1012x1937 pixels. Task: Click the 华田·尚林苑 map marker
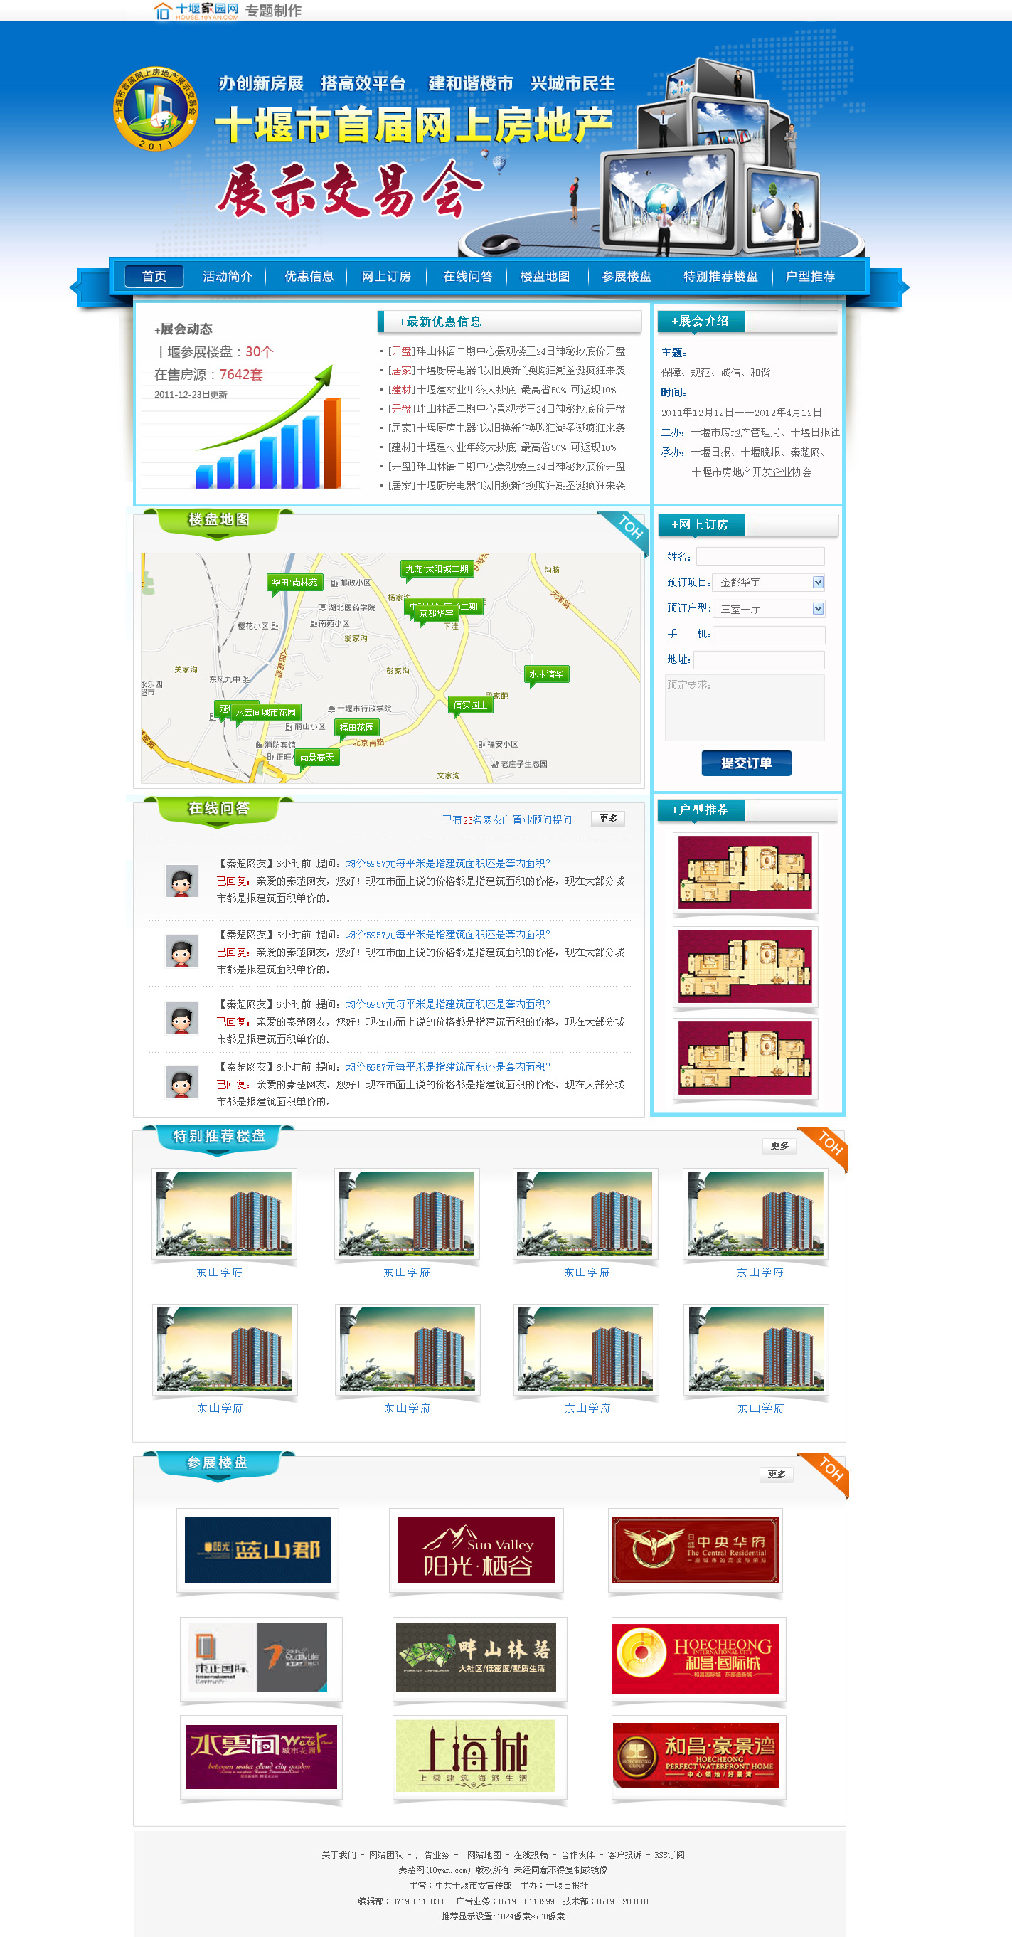pyautogui.click(x=294, y=582)
